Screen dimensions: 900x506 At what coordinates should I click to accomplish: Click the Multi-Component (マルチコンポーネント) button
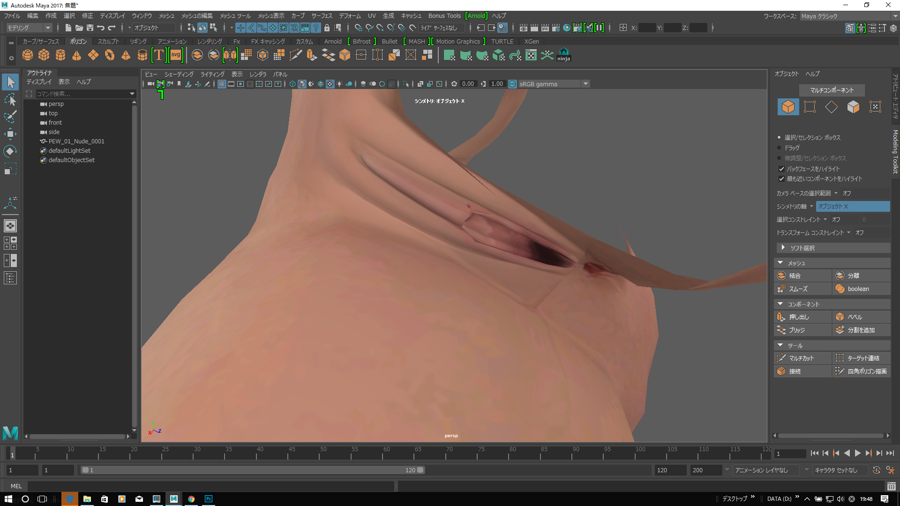[832, 90]
